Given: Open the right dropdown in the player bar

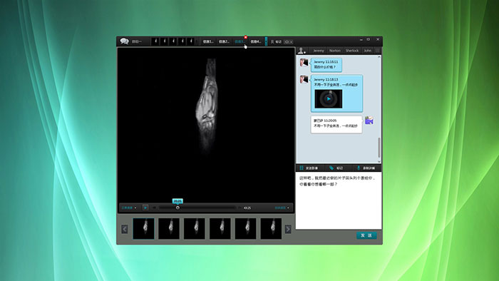Looking at the screenshot, I should (282, 208).
